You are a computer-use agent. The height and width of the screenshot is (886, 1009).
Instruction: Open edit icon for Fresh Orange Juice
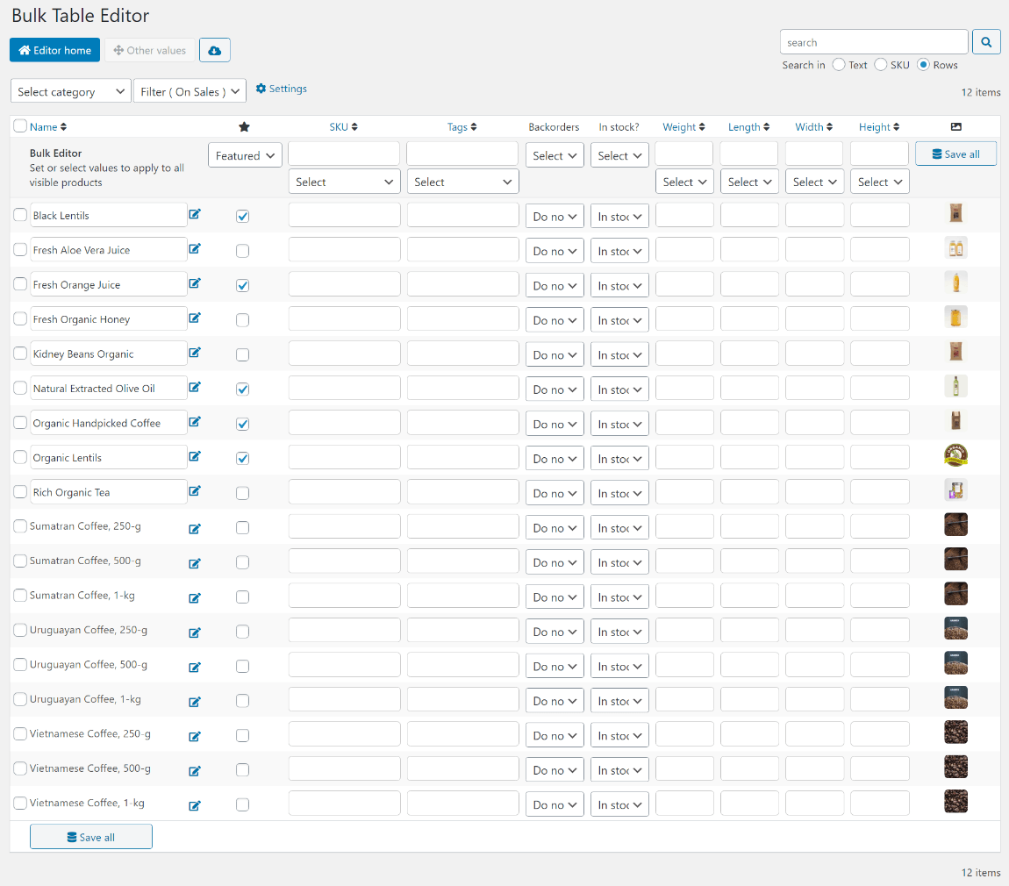(x=194, y=283)
